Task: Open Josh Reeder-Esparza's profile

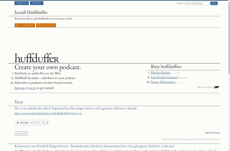Action: [x=164, y=77]
